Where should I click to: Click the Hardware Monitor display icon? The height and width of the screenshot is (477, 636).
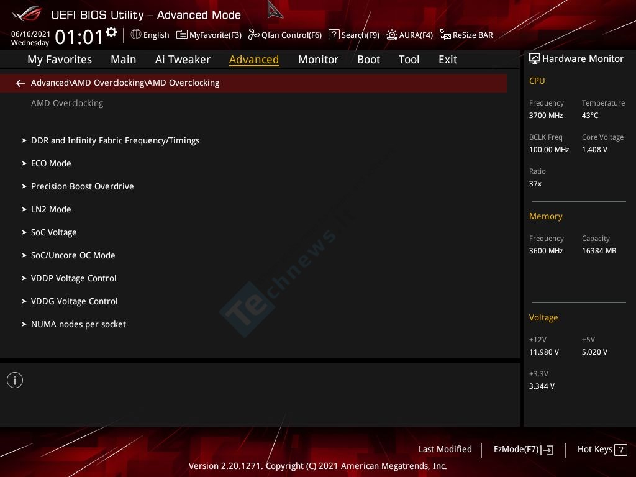[x=535, y=58]
